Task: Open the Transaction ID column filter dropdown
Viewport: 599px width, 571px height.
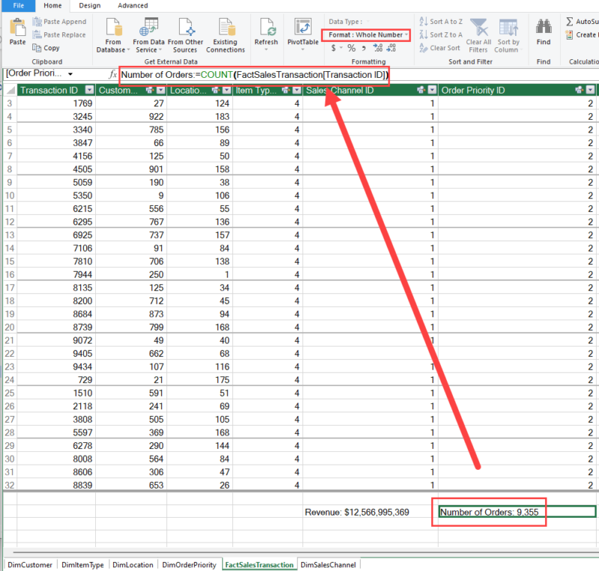Action: click(88, 90)
